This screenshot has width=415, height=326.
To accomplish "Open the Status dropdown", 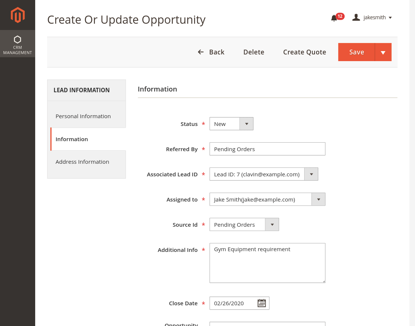I will point(246,123).
